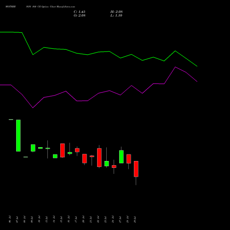The height and width of the screenshot is (230, 230).
Task: Click the "27 Jul" date label
Action: (x=120, y=219)
